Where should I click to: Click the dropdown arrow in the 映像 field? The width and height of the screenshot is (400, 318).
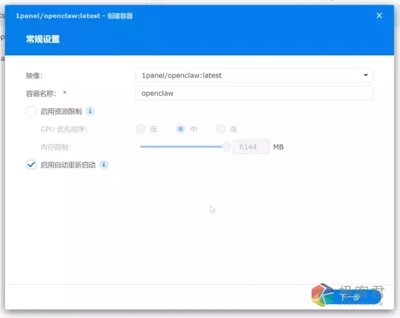coord(366,75)
